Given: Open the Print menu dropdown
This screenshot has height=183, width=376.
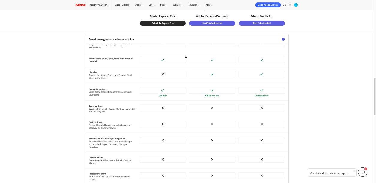Looking at the screenshot, I should pyautogui.click(x=163, y=5).
